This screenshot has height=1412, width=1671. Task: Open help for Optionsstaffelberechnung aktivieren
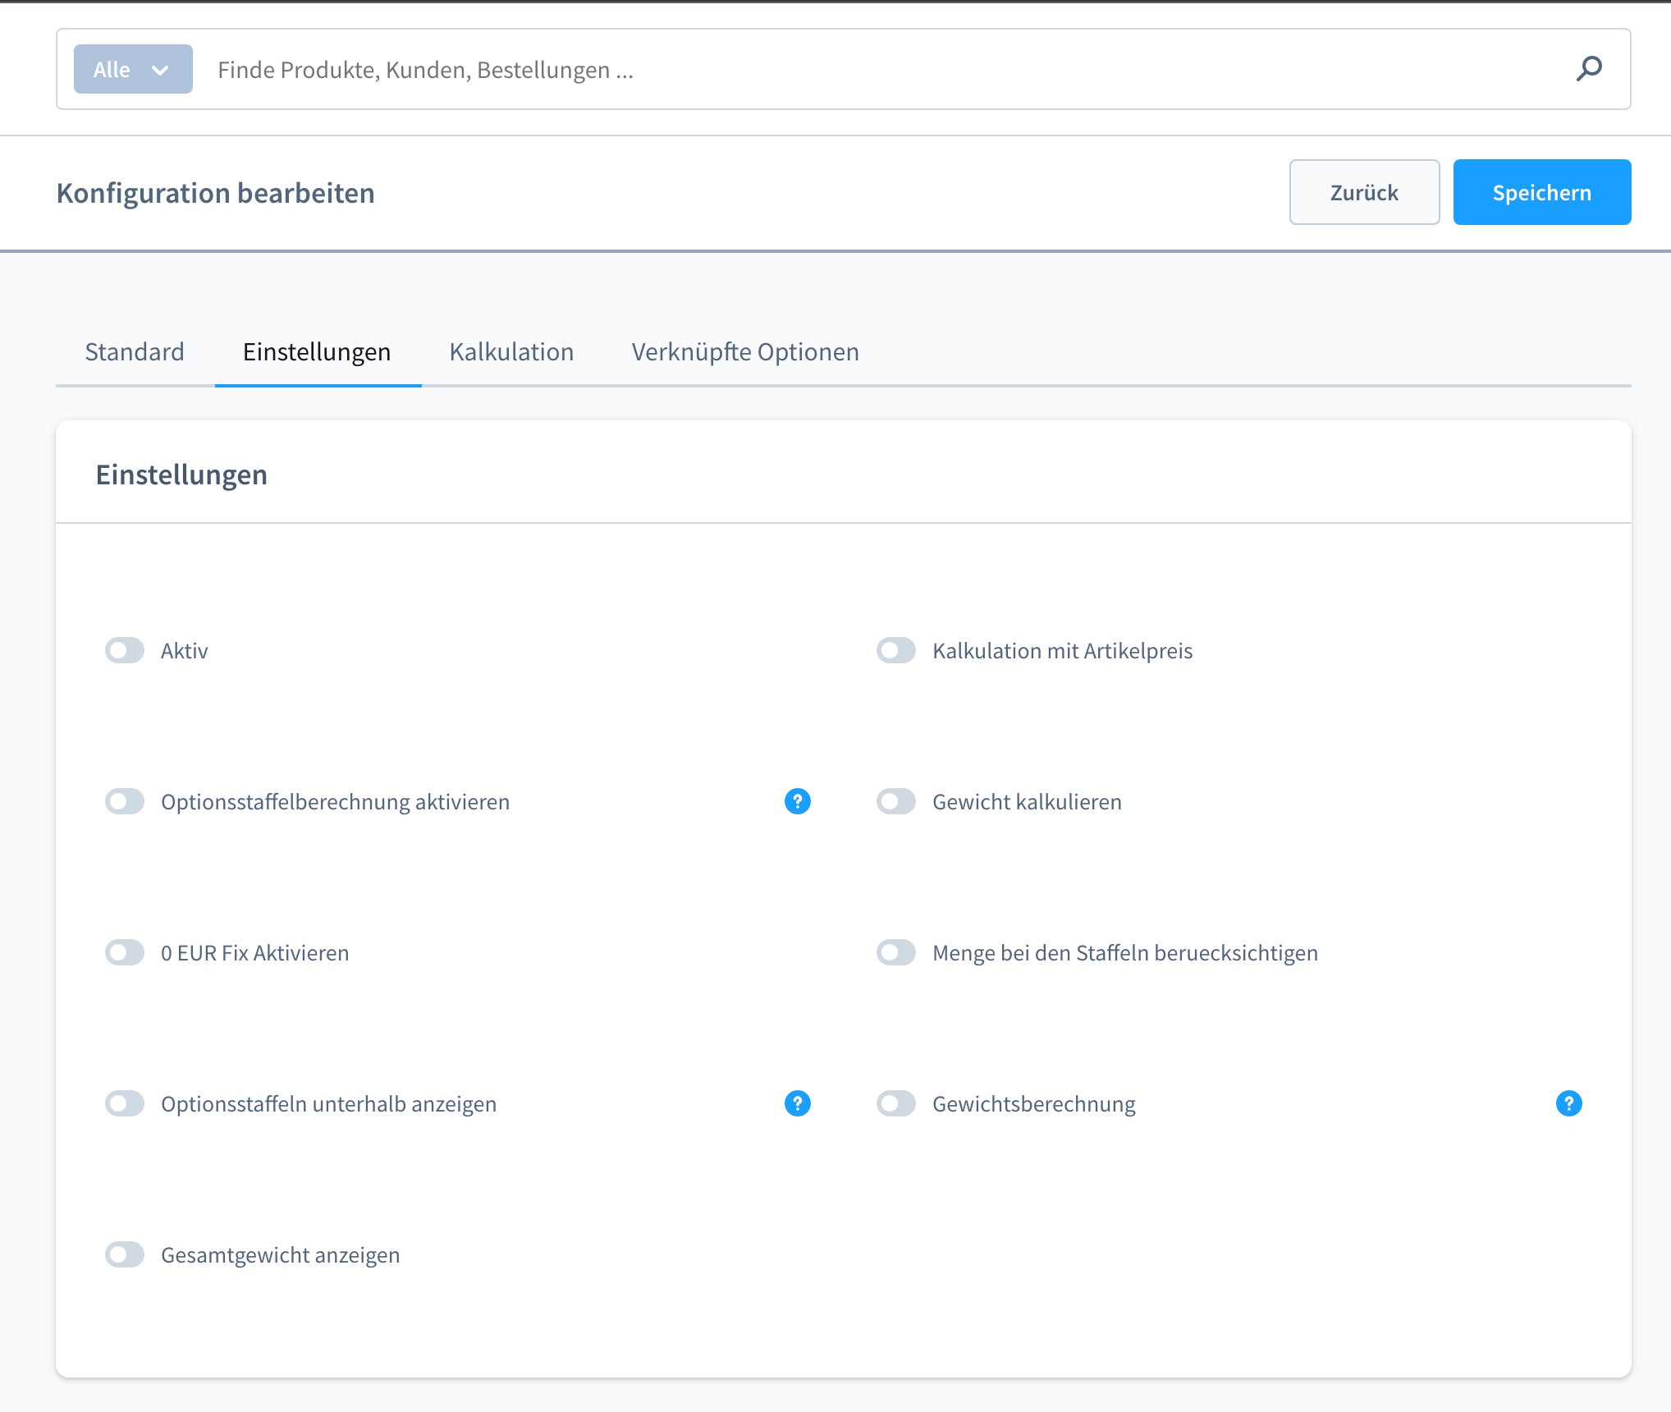tap(797, 801)
